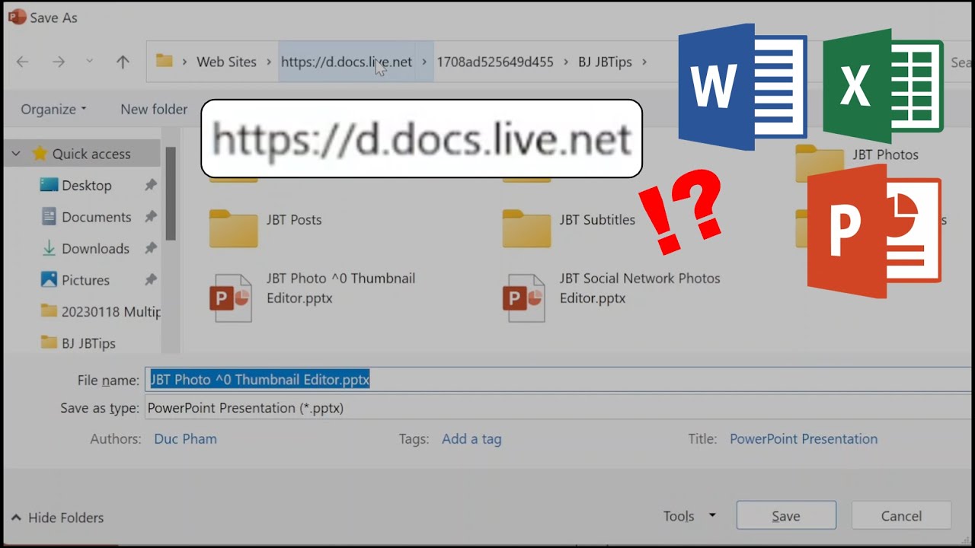The image size is (975, 548).
Task: Edit the Title PowerPoint Presentation value
Action: (804, 439)
